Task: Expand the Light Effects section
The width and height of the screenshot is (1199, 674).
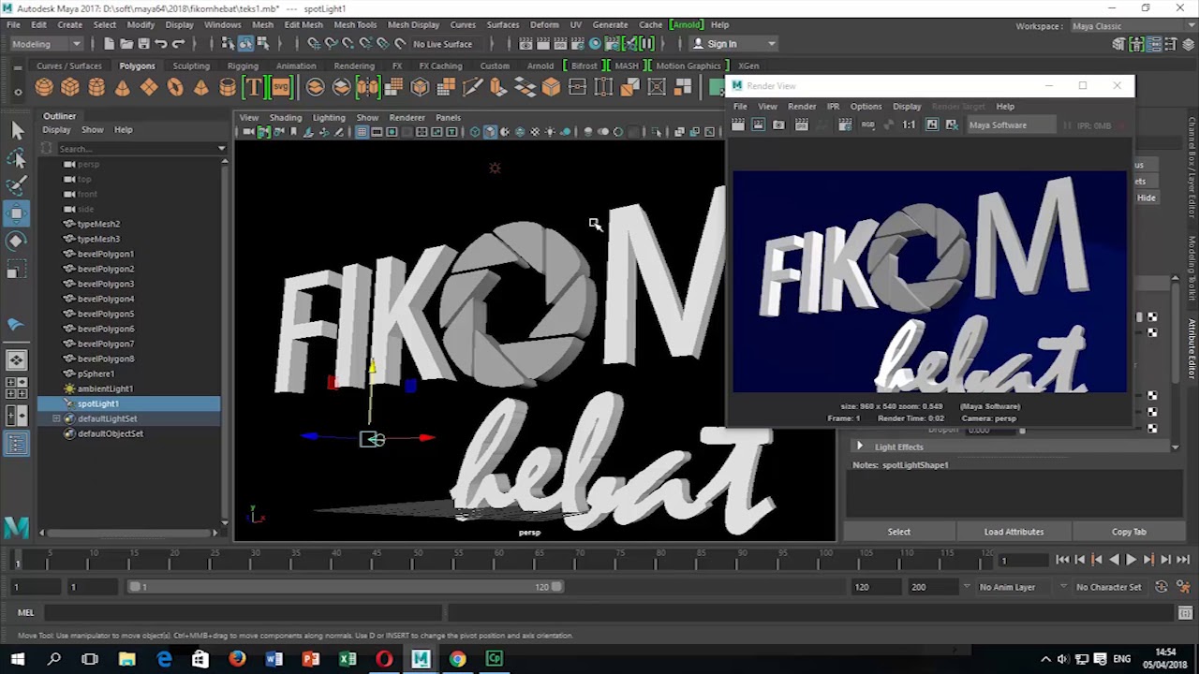Action: coord(860,447)
